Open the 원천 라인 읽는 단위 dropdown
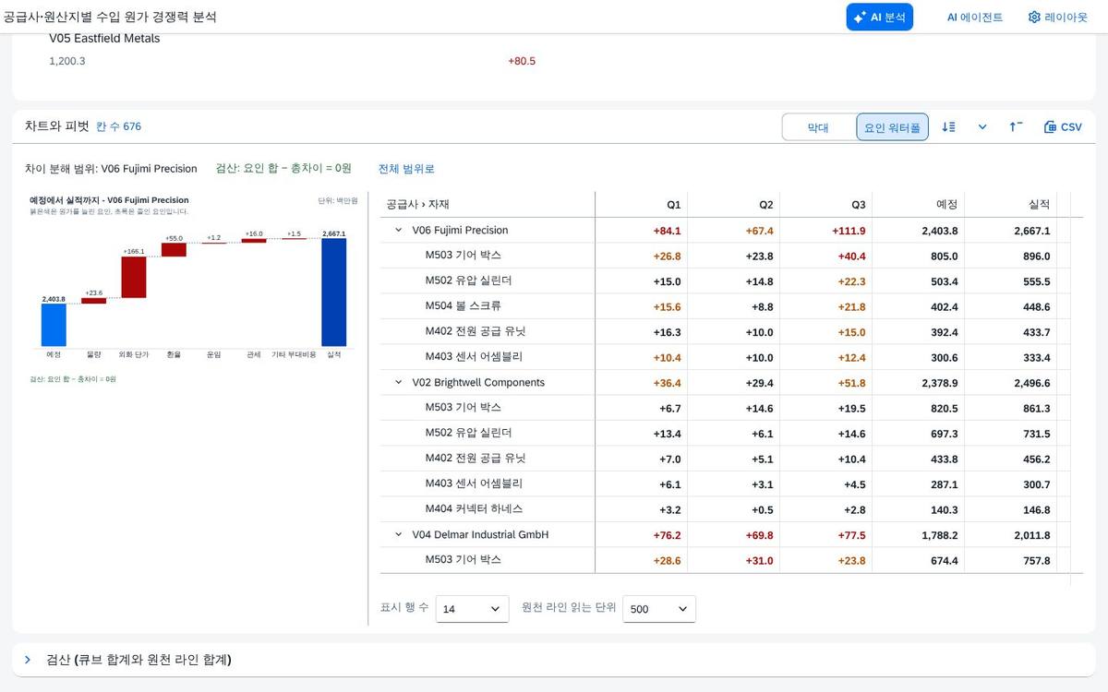The height and width of the screenshot is (692, 1108). click(x=659, y=609)
